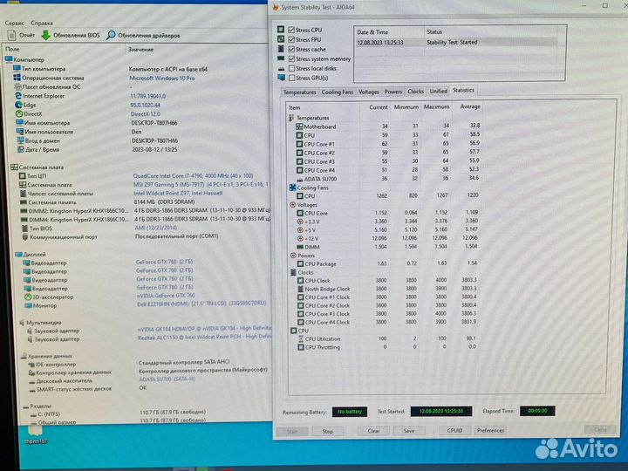Screen dimensions: 628x471
Task: Open the Microsoft Windows 10 Pro link
Action: [x=162, y=78]
